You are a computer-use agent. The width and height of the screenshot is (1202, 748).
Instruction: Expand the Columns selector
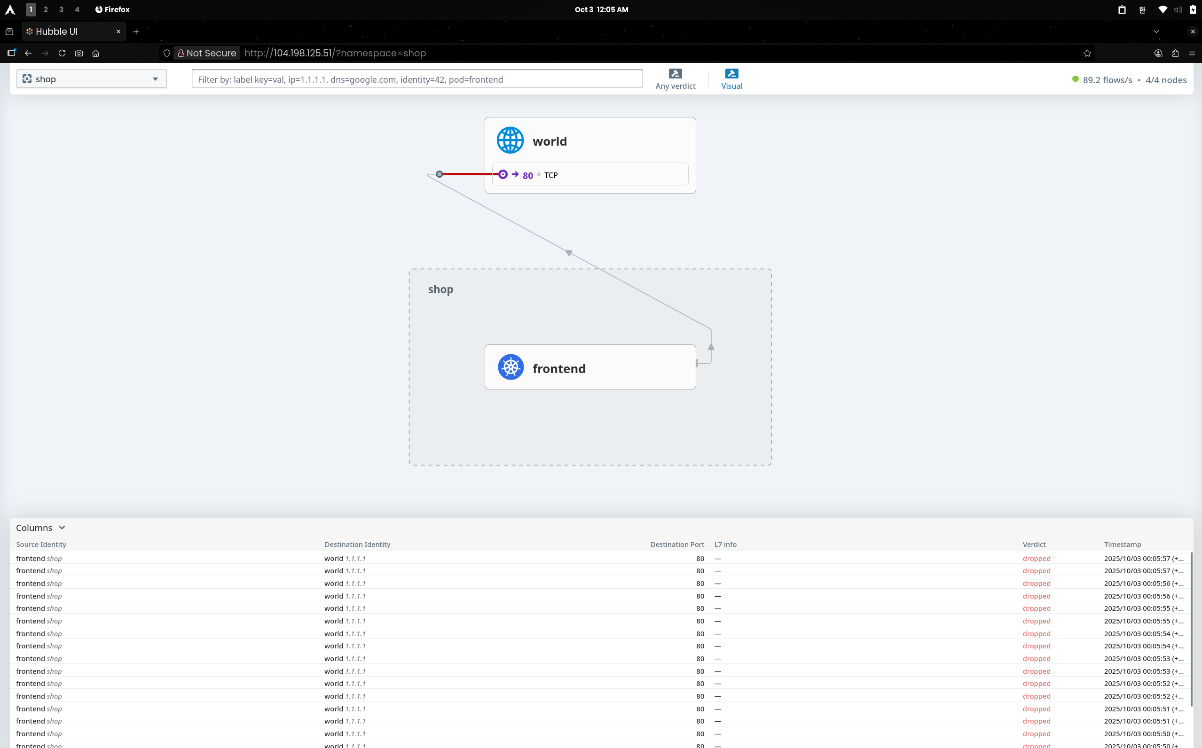pos(40,528)
